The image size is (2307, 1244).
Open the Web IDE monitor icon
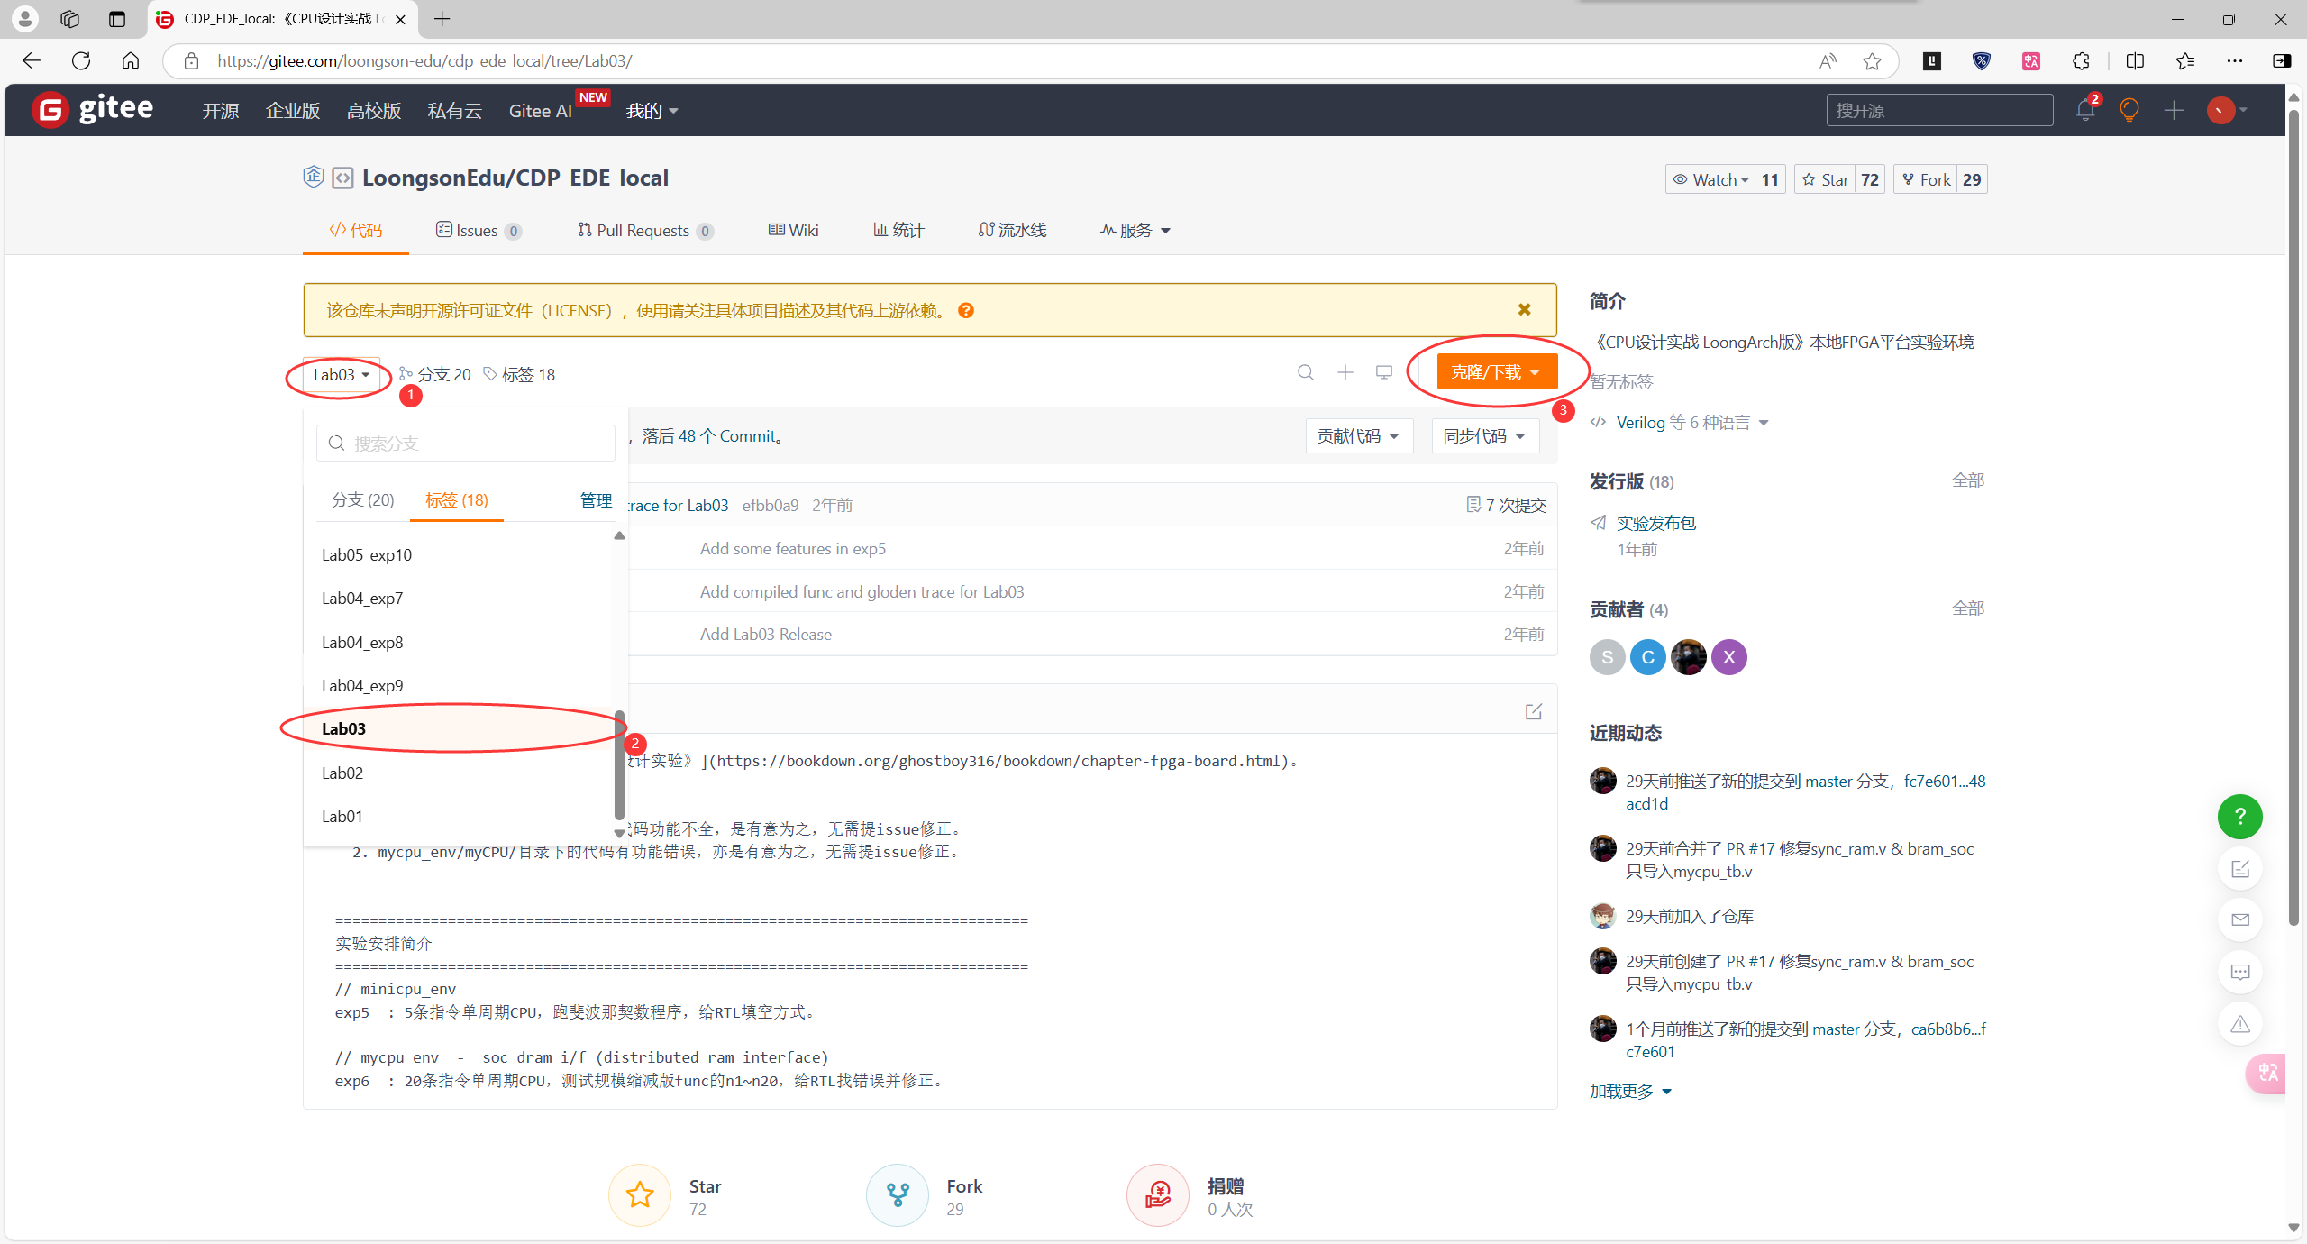(1384, 372)
